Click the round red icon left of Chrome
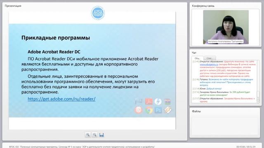This screenshot has width=264, height=148. 139,110
